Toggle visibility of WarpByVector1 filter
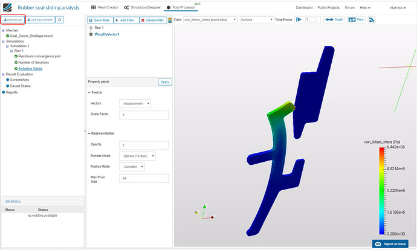417x250 pixels. (91, 34)
